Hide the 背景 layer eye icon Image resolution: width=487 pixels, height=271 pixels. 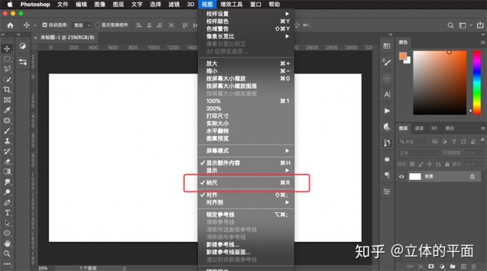pyautogui.click(x=401, y=176)
